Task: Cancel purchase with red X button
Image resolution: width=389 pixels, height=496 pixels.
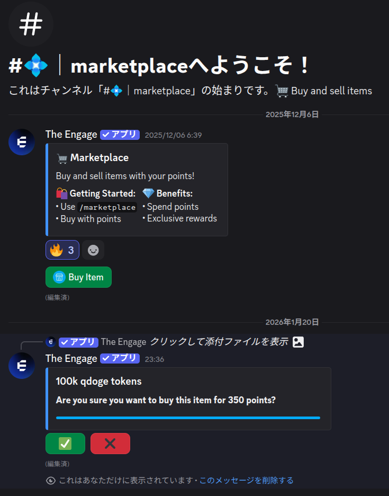Action: point(110,444)
